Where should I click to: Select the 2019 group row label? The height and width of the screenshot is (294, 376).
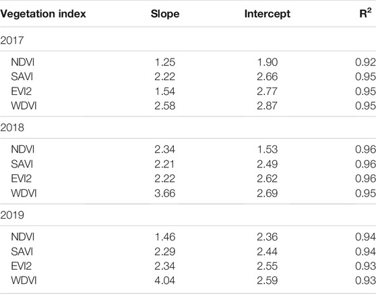12,215
